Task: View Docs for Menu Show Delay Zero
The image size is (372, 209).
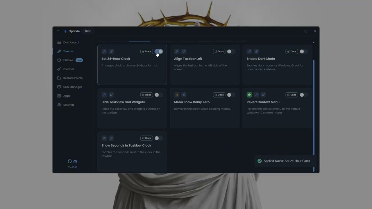Action: point(219,95)
